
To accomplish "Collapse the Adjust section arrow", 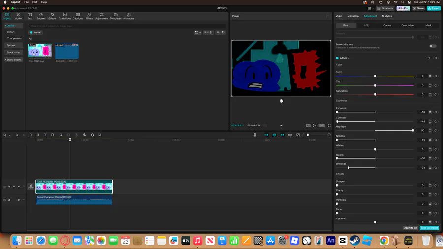I will [x=348, y=58].
